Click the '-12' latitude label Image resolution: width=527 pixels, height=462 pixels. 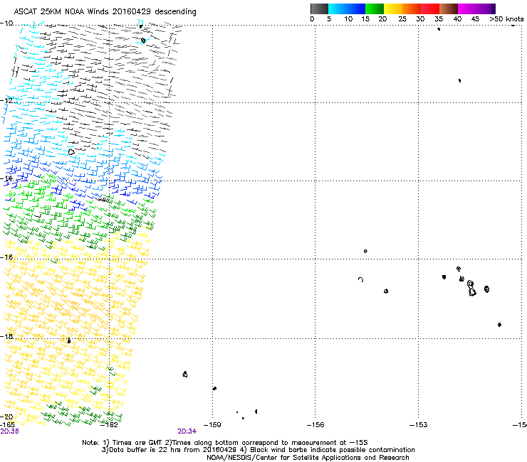tap(6, 101)
